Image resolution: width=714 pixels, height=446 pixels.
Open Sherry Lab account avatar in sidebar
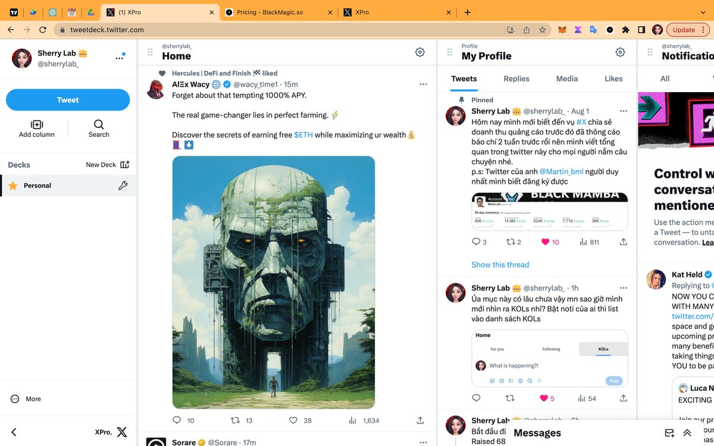21,58
